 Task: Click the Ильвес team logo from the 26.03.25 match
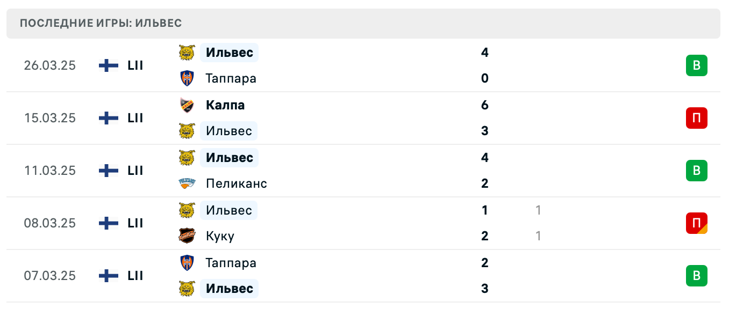[187, 53]
